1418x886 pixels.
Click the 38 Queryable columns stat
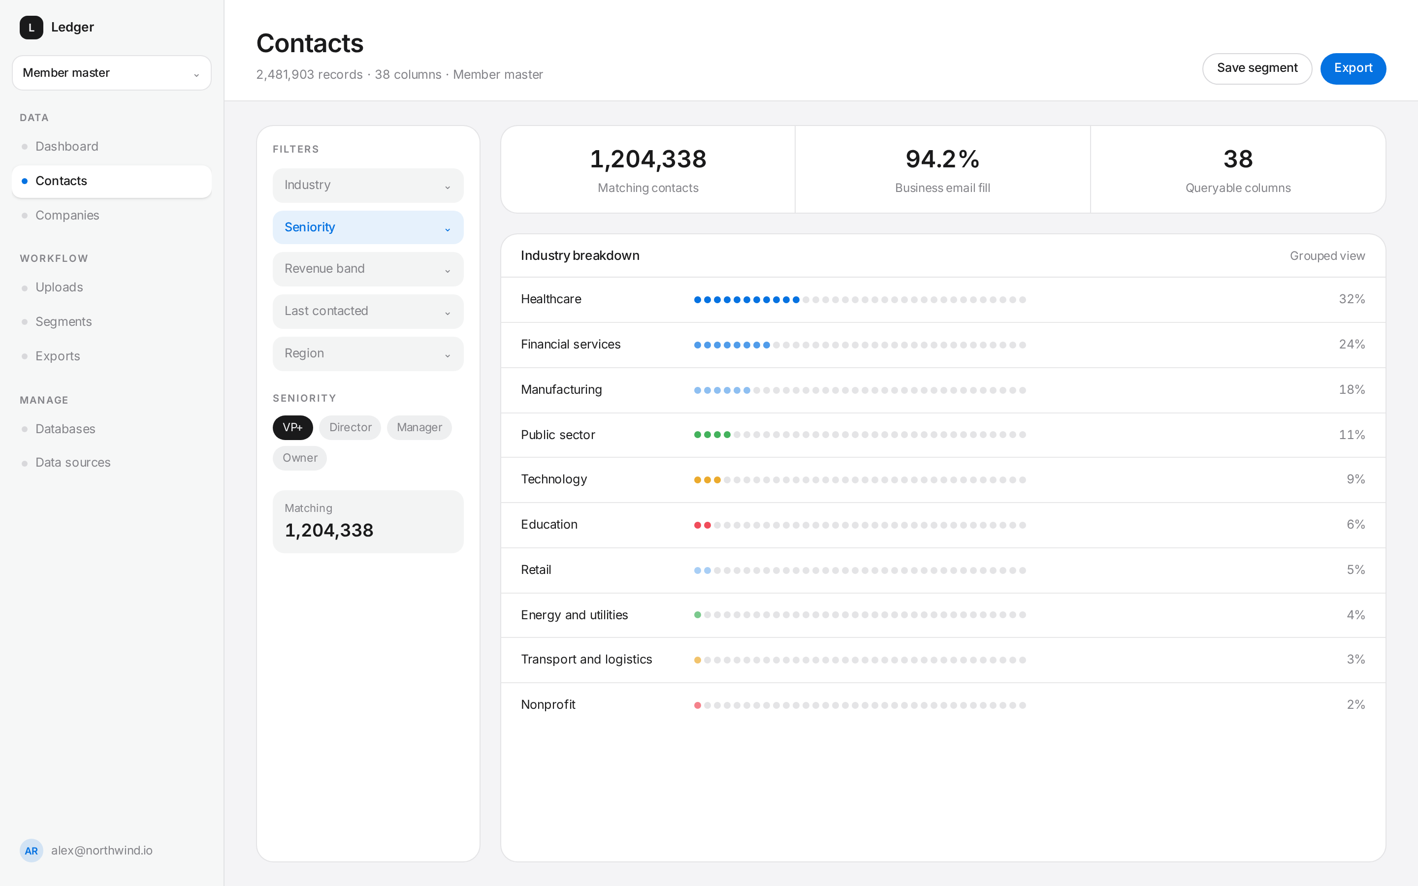point(1237,169)
